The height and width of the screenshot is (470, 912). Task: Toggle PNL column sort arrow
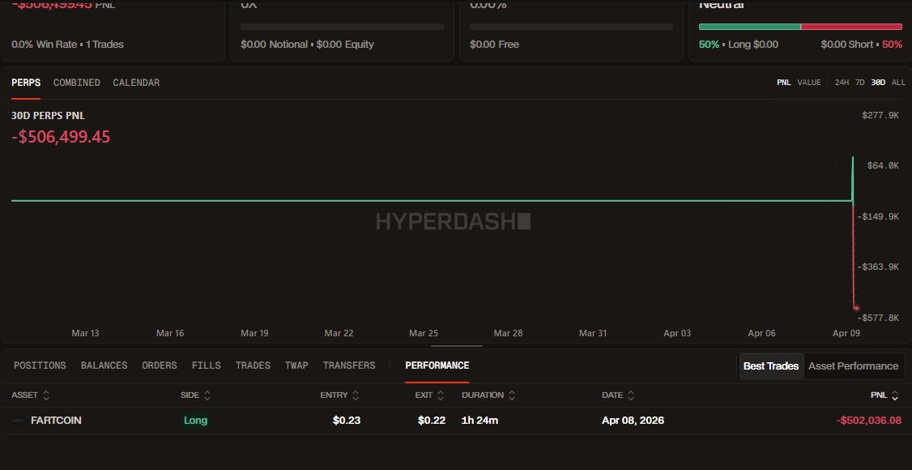point(895,395)
